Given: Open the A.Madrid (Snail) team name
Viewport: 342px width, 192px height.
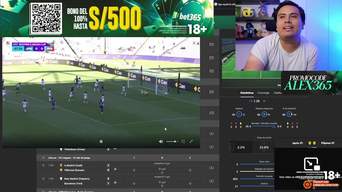Looking at the screenshot, I should pos(73,165).
